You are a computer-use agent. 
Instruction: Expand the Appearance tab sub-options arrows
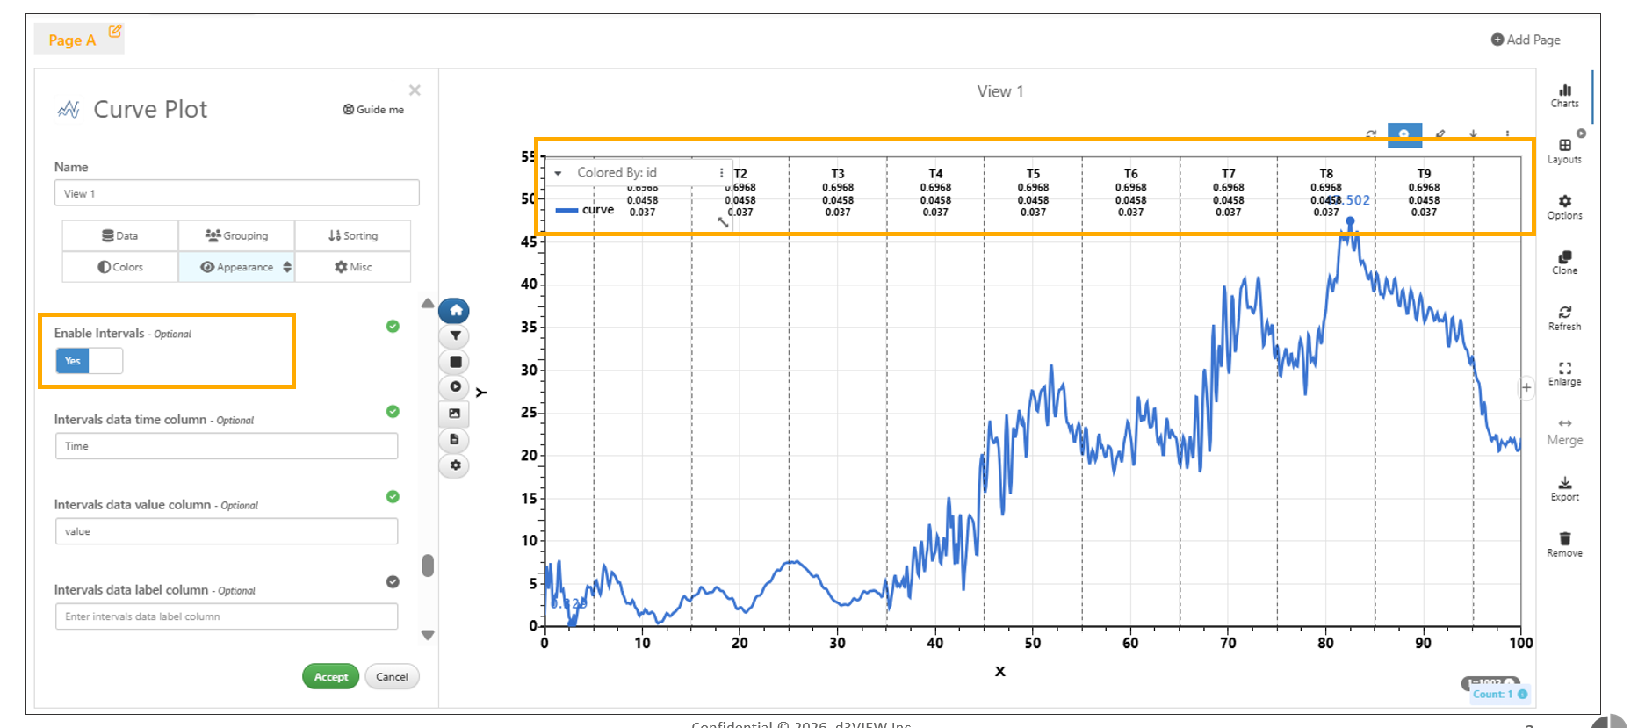pyautogui.click(x=287, y=267)
